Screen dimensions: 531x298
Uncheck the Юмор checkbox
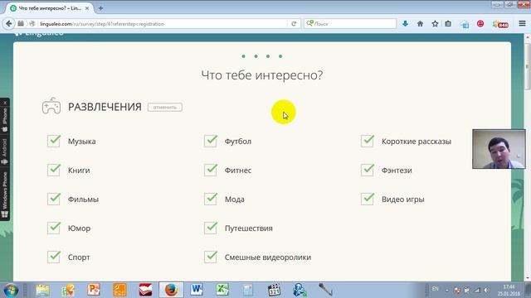point(53,228)
